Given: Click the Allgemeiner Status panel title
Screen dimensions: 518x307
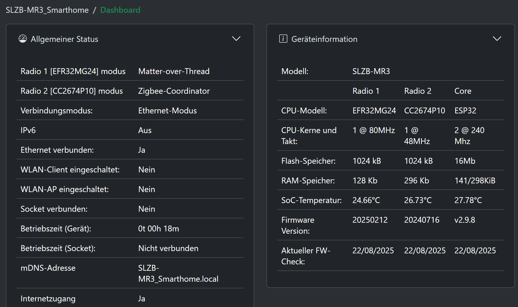Looking at the screenshot, I should [x=64, y=39].
